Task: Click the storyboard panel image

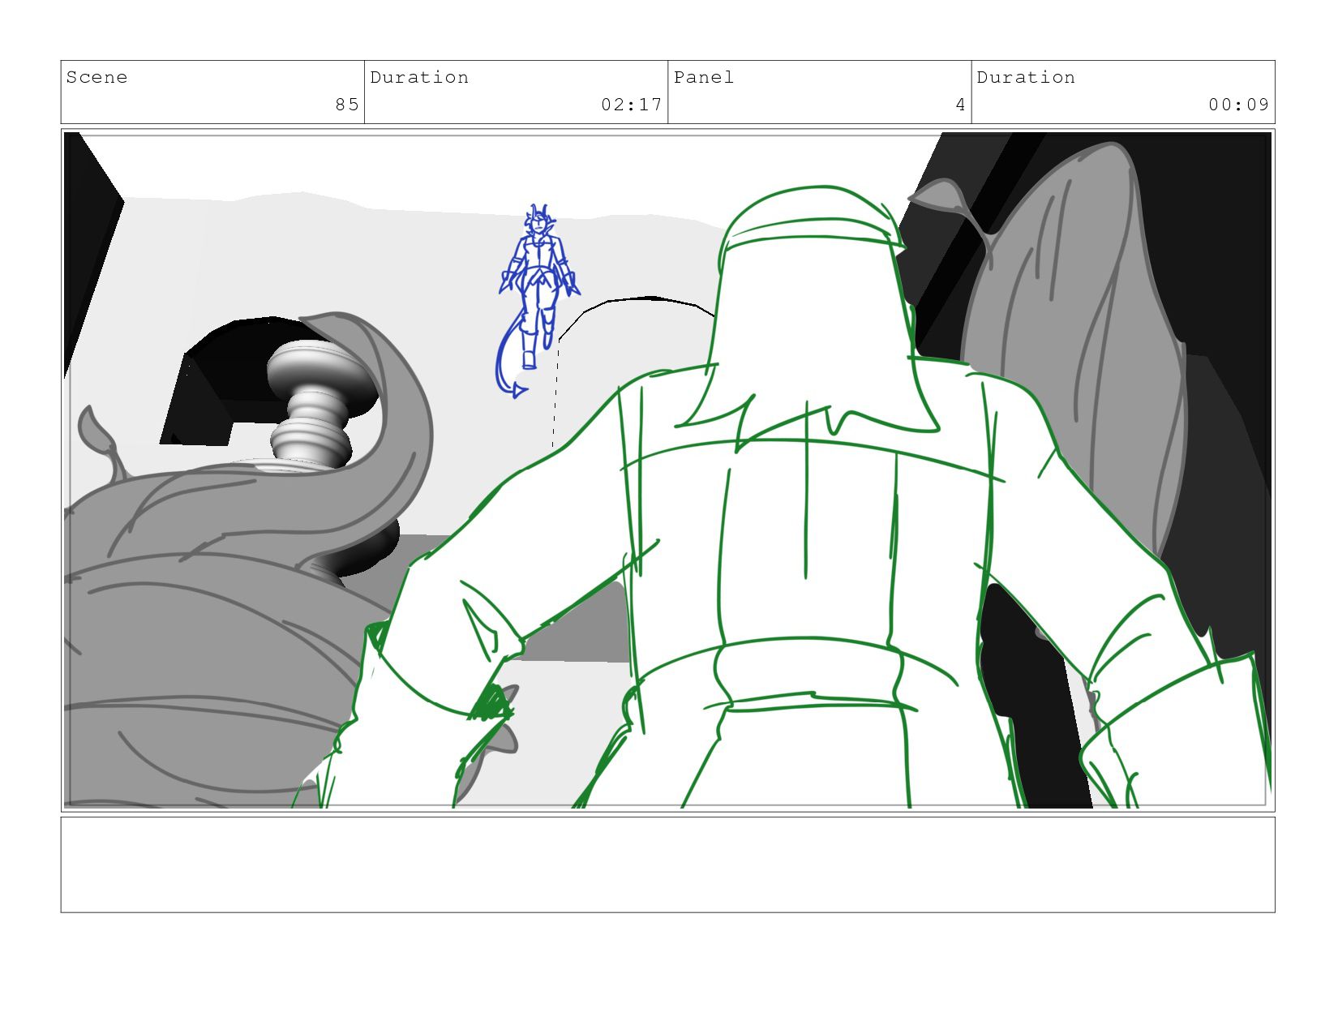Action: pyautogui.click(x=667, y=470)
